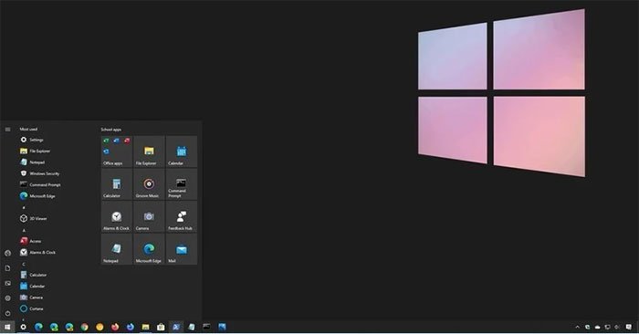Expand the Start hamburger menu
The height and width of the screenshot is (334, 639).
(7, 129)
